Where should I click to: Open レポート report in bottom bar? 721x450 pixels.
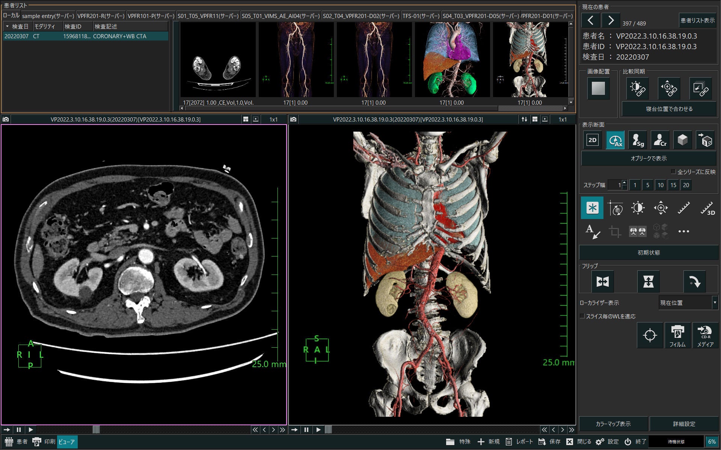click(x=519, y=442)
